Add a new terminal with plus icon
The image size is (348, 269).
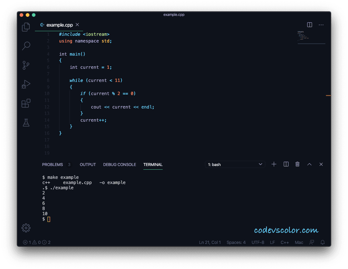click(274, 164)
